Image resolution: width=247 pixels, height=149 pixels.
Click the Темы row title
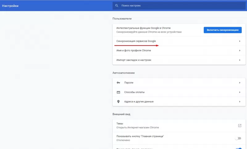click(x=120, y=123)
